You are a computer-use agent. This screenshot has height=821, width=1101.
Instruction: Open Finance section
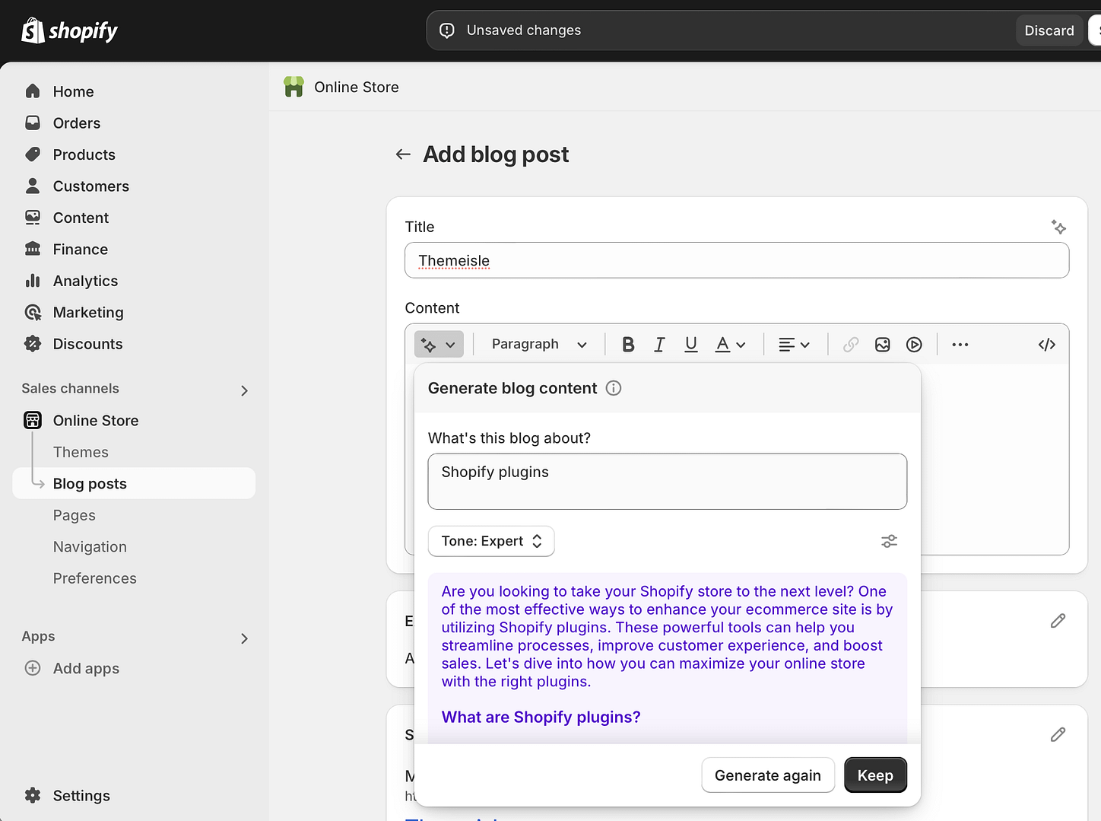pos(80,250)
